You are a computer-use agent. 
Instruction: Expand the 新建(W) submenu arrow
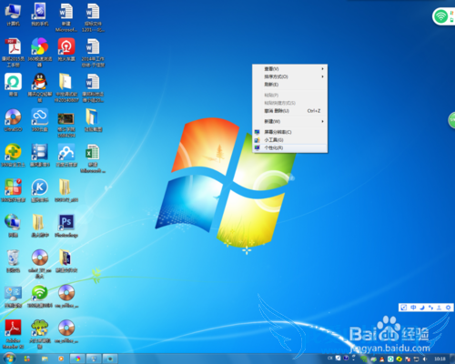[322, 121]
